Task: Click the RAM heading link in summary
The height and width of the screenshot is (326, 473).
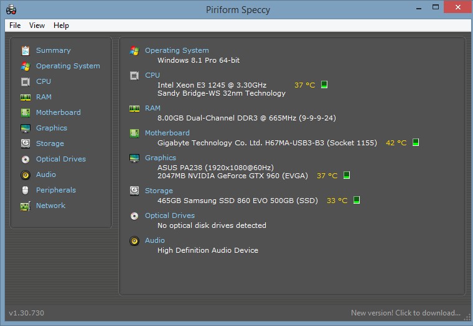Action: coord(152,108)
